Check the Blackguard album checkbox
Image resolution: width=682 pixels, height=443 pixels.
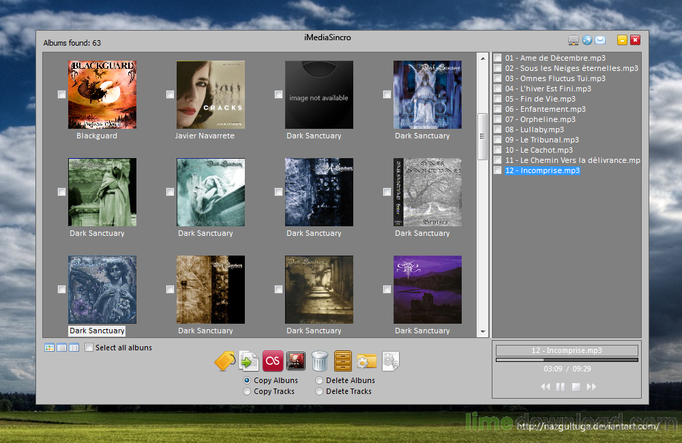click(x=61, y=94)
